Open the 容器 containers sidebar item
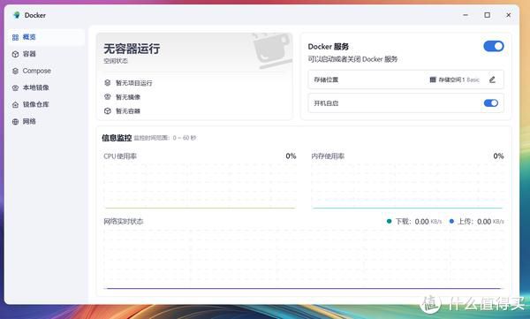Viewport: 530px width, 319px height. [46, 54]
